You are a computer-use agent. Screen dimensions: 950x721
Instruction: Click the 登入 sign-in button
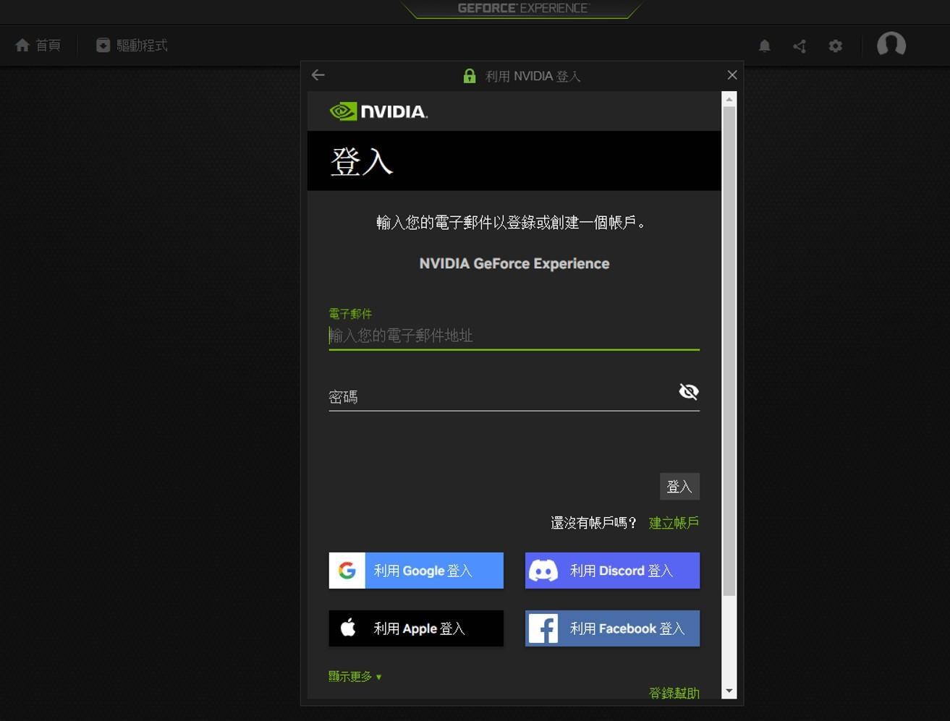click(x=679, y=487)
